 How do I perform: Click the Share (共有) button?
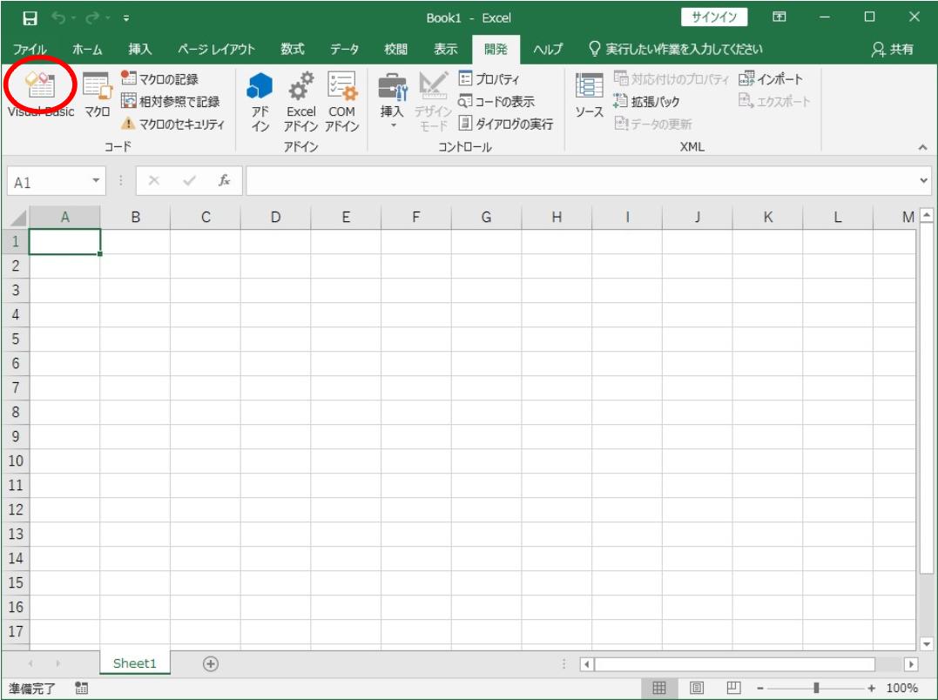(x=893, y=50)
